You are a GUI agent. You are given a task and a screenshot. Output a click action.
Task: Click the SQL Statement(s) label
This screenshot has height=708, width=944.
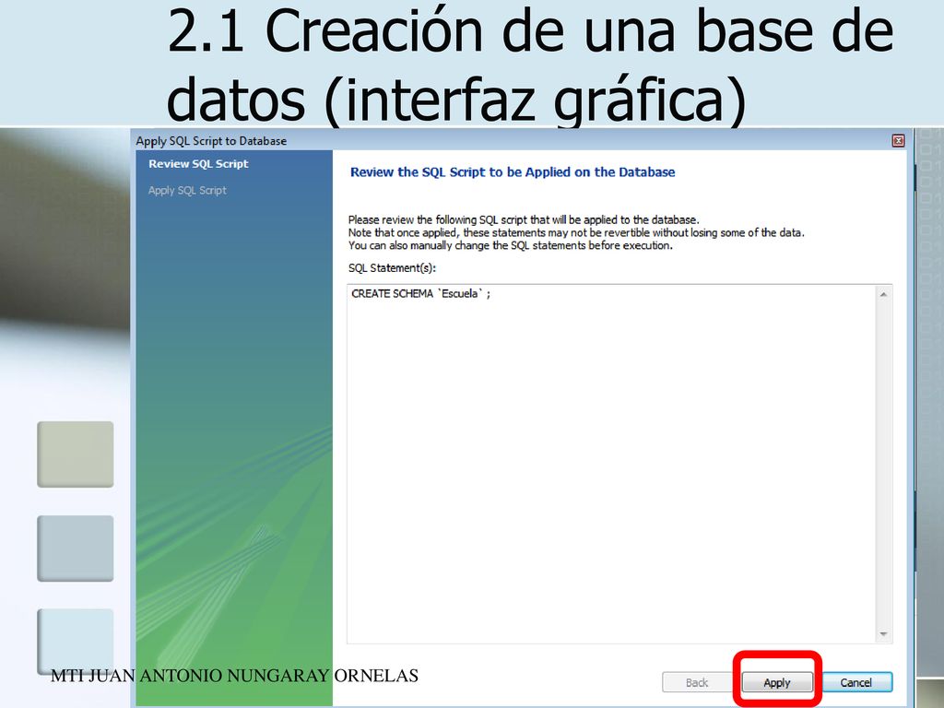coord(392,268)
